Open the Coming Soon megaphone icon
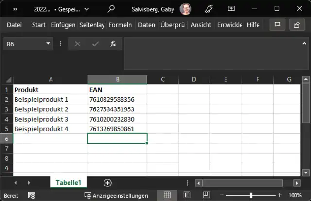Image resolution: width=311 pixels, height=201 pixels. (209, 9)
